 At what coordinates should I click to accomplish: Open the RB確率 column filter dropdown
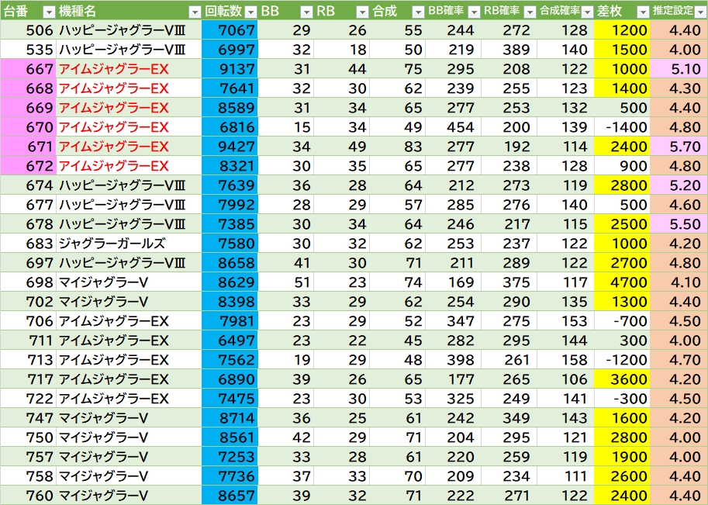coord(530,12)
